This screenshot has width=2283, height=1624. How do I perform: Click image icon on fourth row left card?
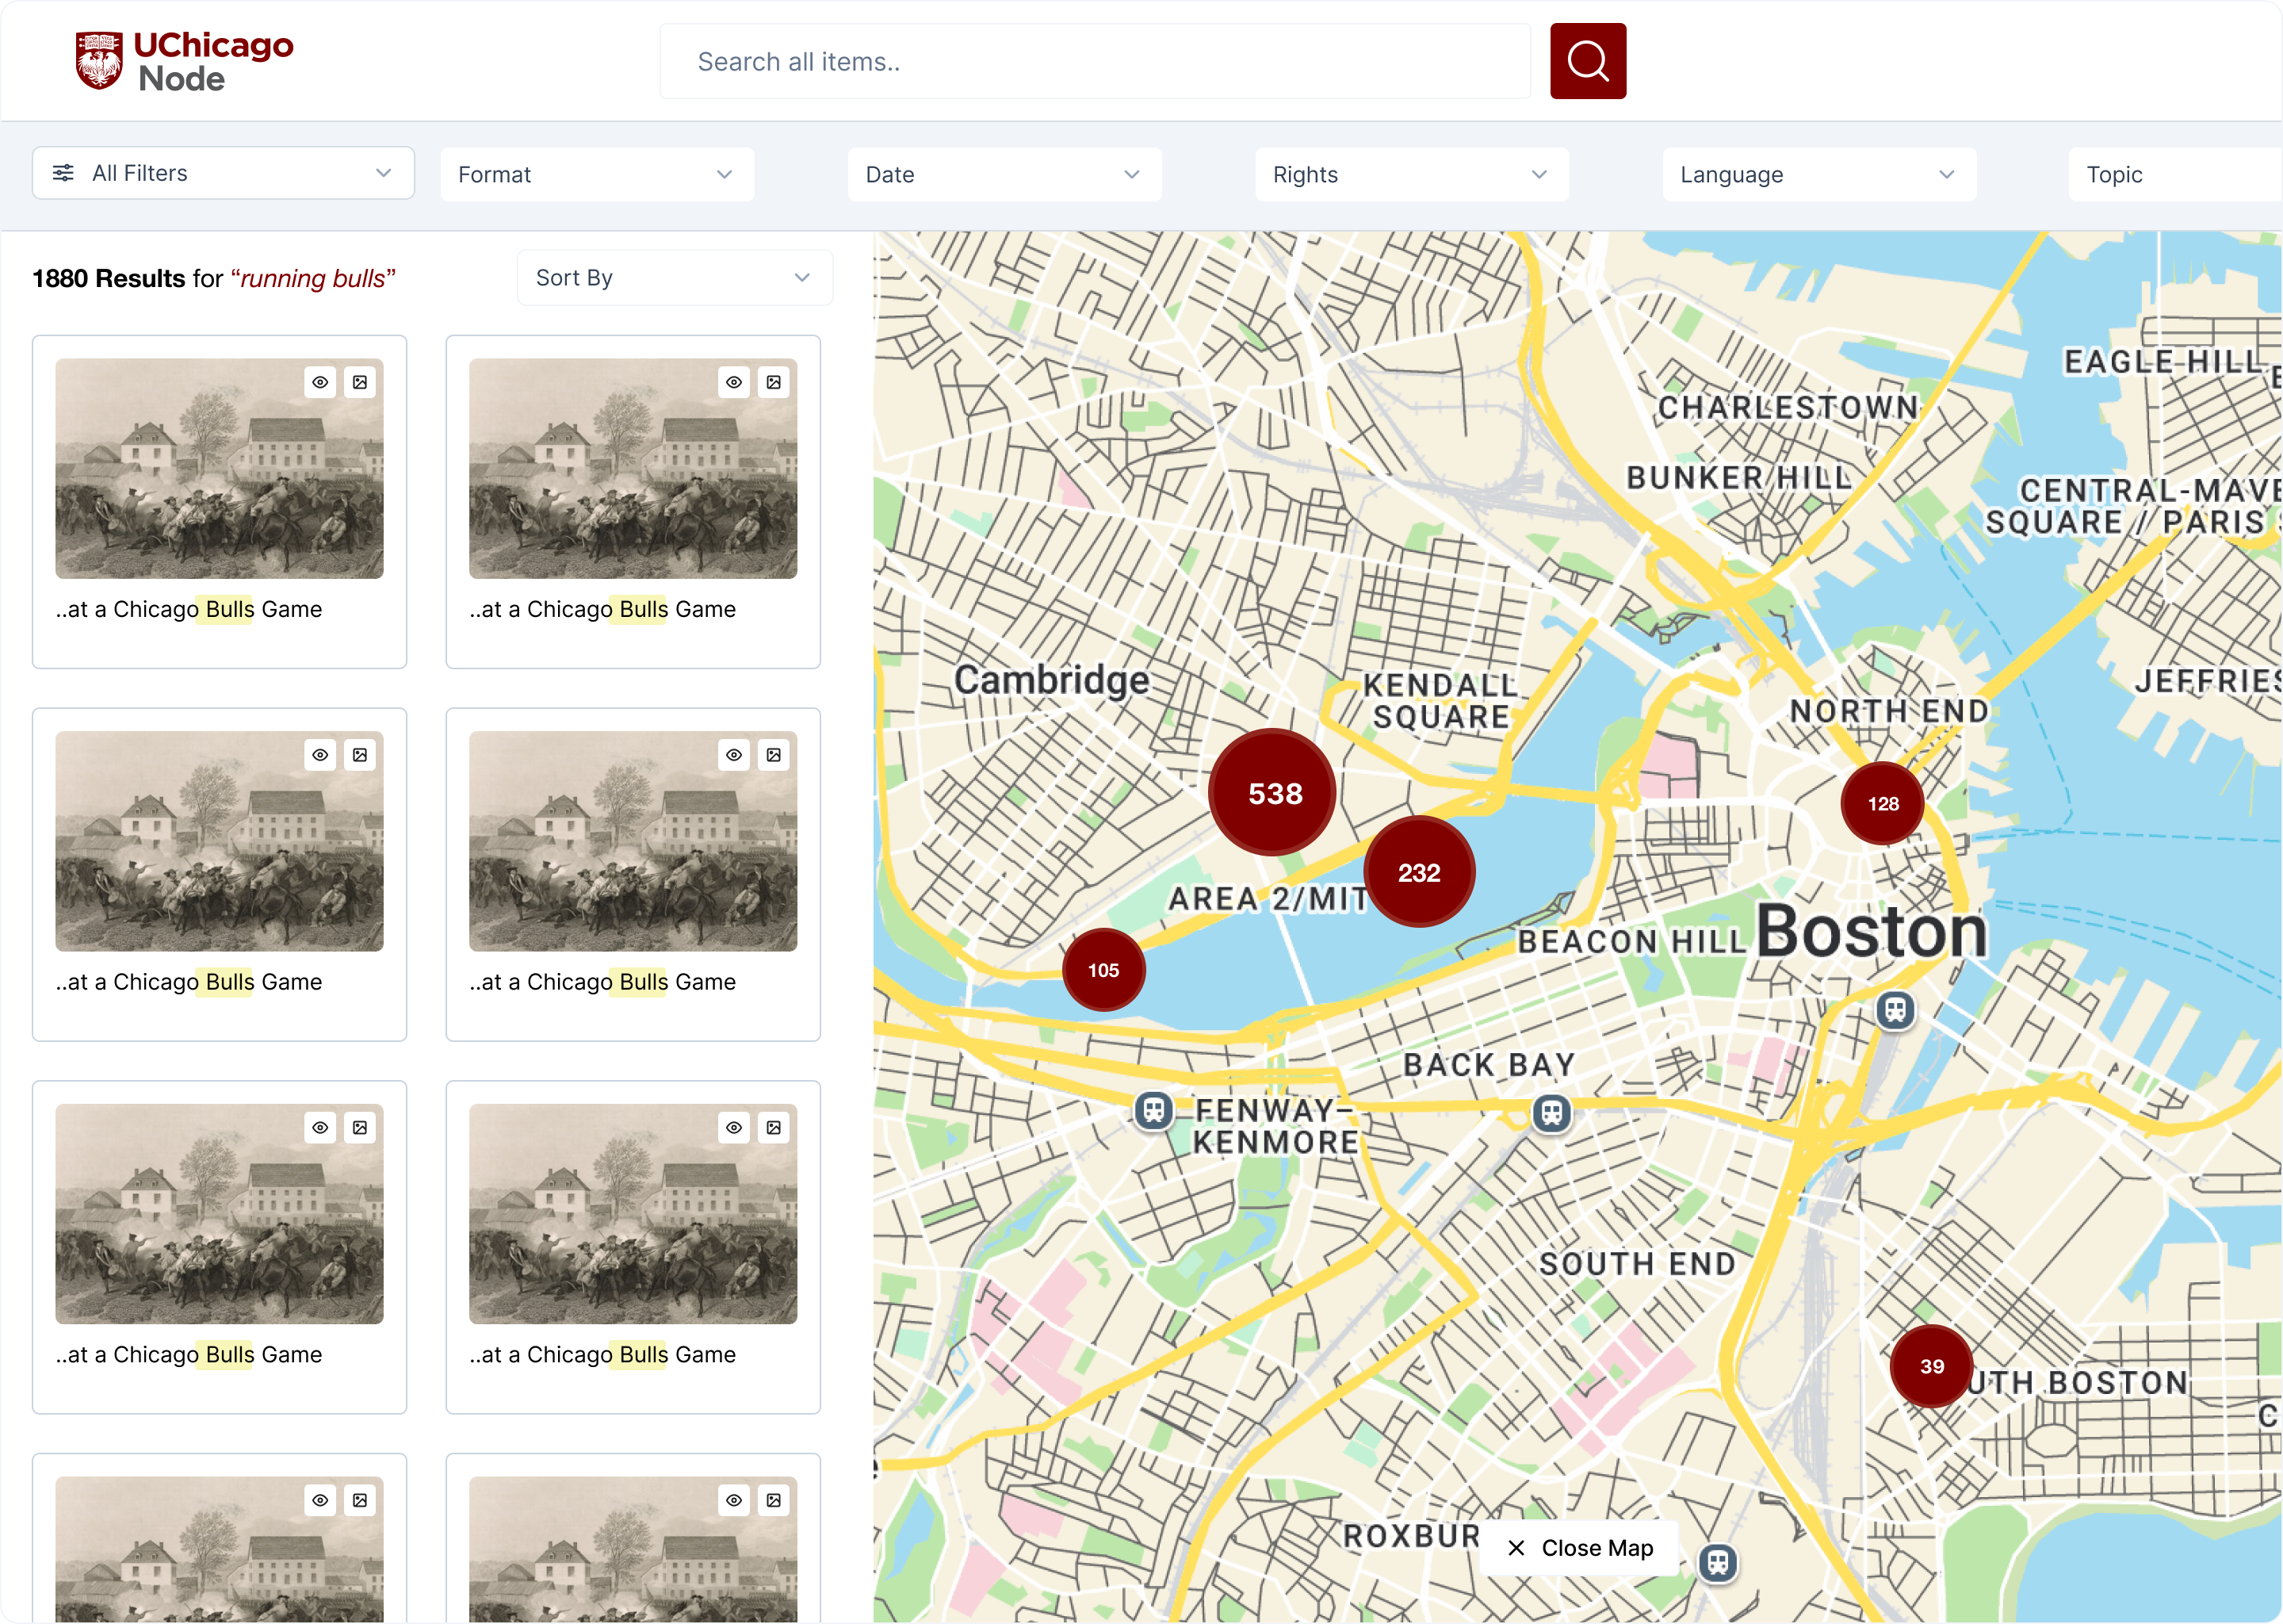click(360, 1500)
